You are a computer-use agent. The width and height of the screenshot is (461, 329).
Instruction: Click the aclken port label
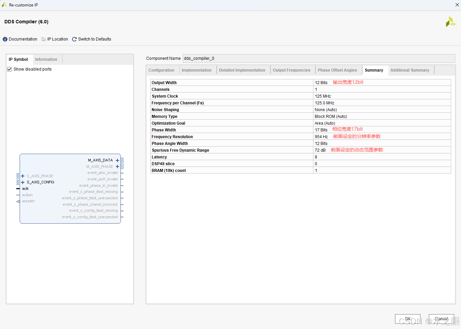pos(27,195)
